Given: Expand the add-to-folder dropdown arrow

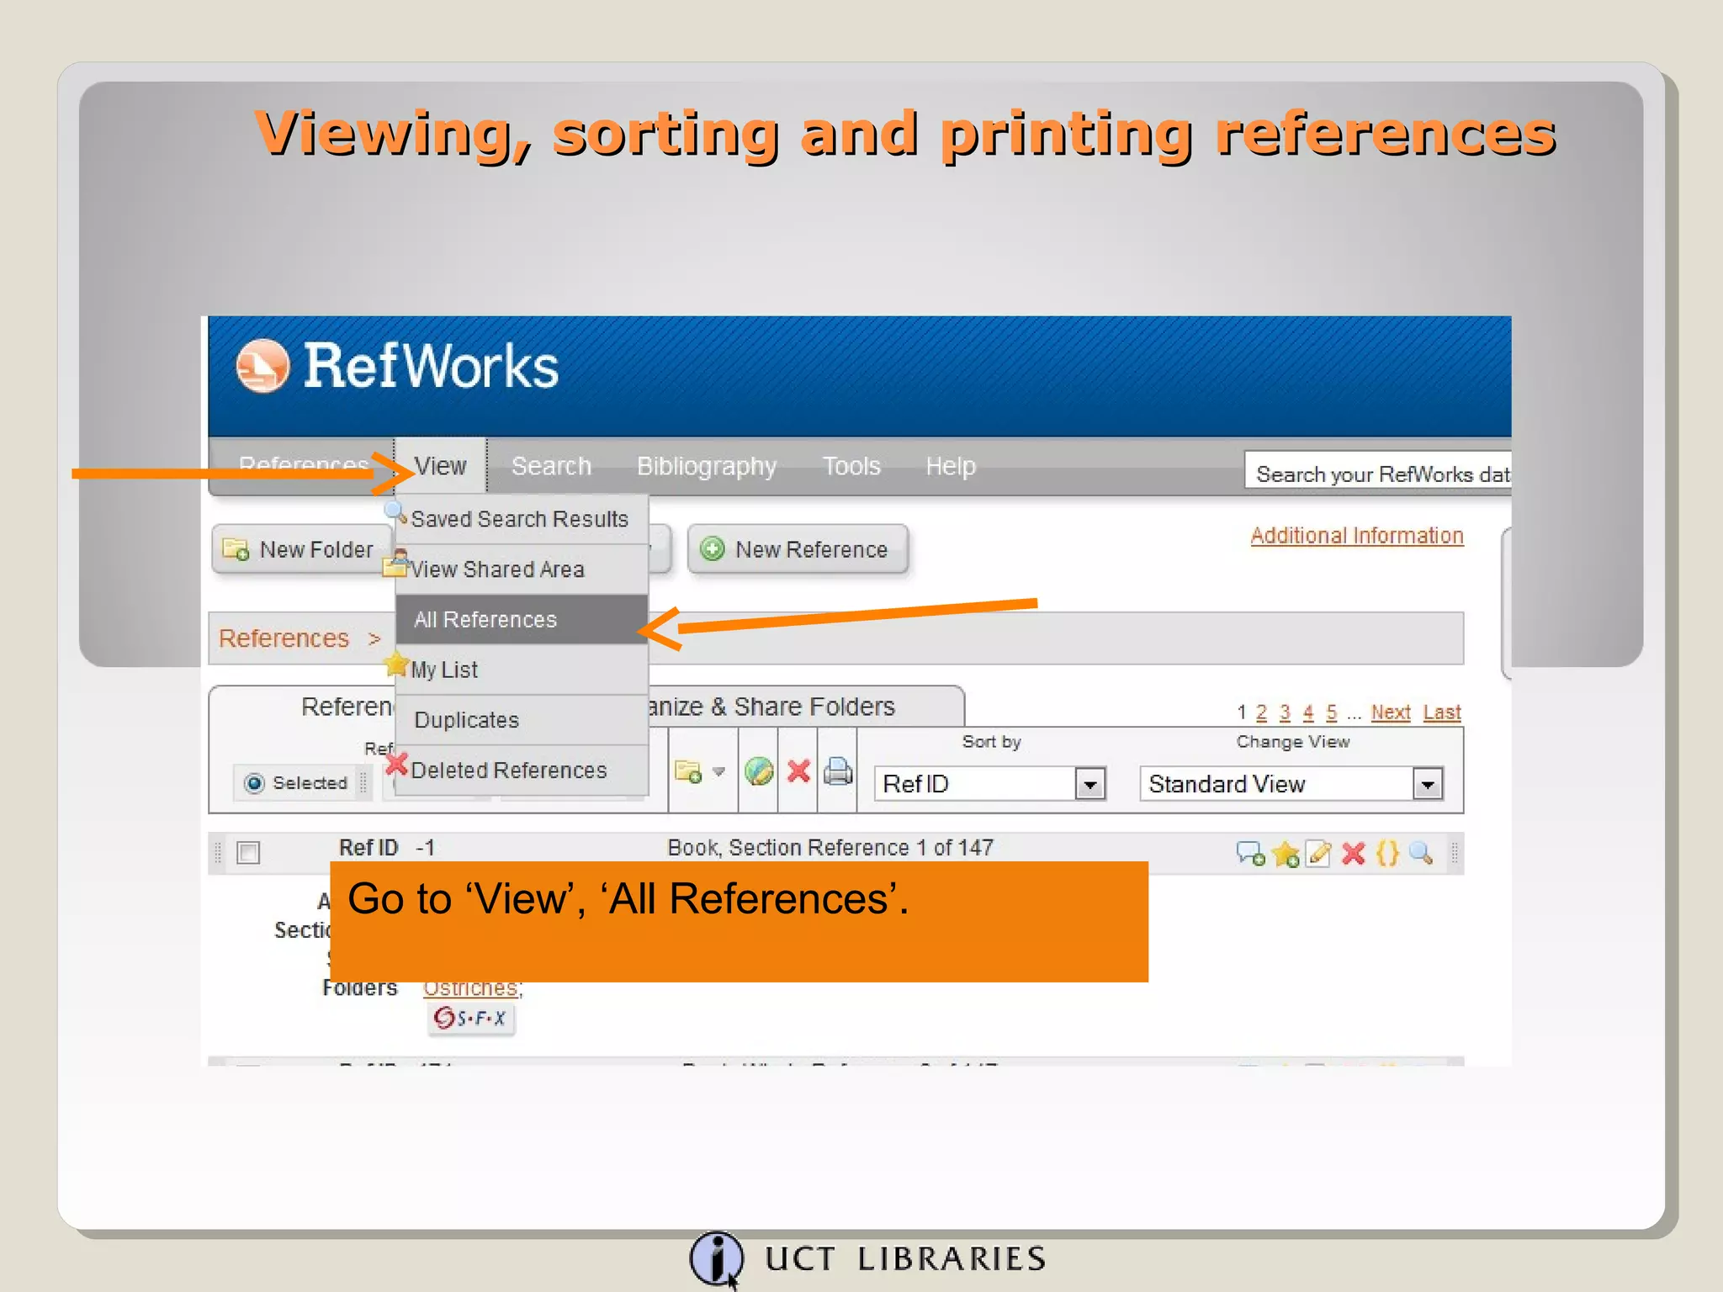Looking at the screenshot, I should pos(718,771).
